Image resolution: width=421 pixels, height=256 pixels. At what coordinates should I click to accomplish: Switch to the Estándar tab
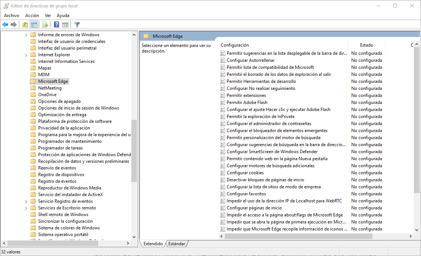coord(177,244)
